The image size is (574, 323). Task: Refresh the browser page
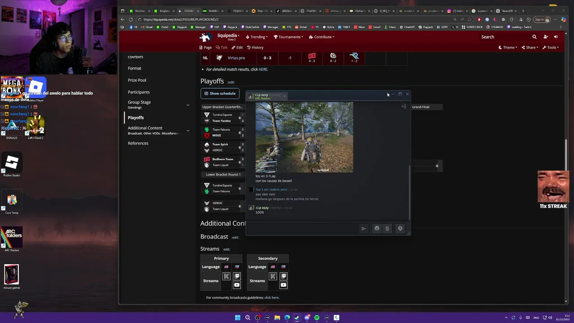[x=130, y=19]
